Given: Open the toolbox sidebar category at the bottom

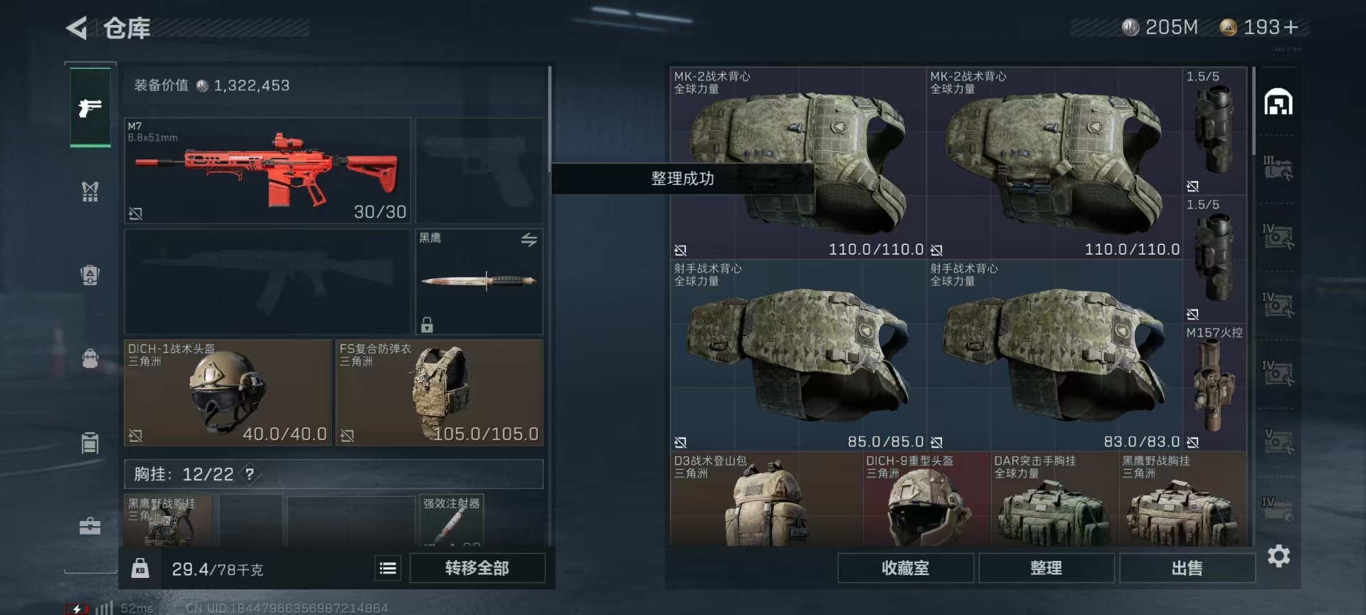Looking at the screenshot, I should [90, 526].
